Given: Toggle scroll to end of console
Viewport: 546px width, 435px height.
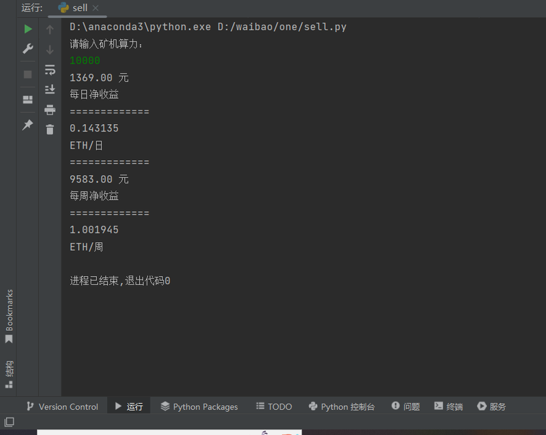Looking at the screenshot, I should [x=50, y=89].
